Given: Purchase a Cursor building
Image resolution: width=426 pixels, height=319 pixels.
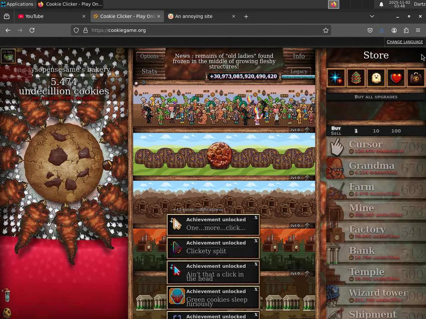Looking at the screenshot, I should click(376, 147).
